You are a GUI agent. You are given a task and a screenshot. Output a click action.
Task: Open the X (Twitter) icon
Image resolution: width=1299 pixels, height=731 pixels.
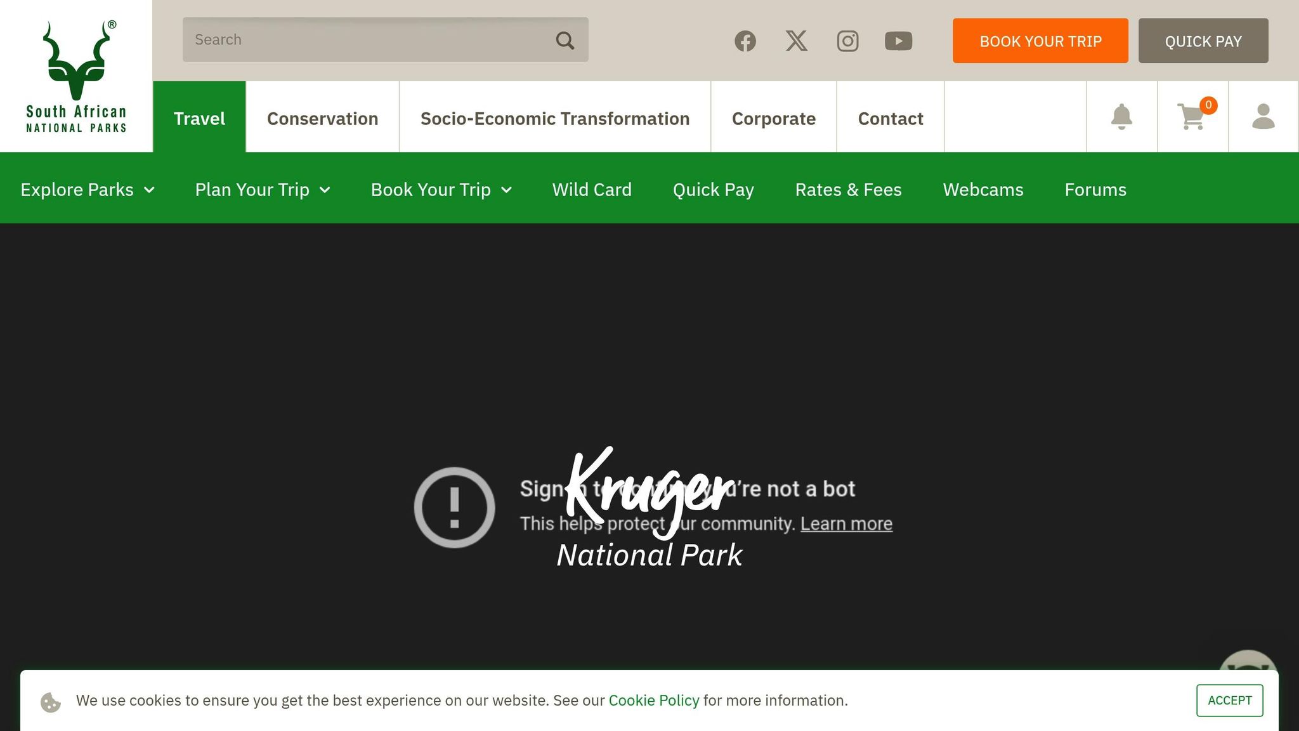pyautogui.click(x=797, y=41)
